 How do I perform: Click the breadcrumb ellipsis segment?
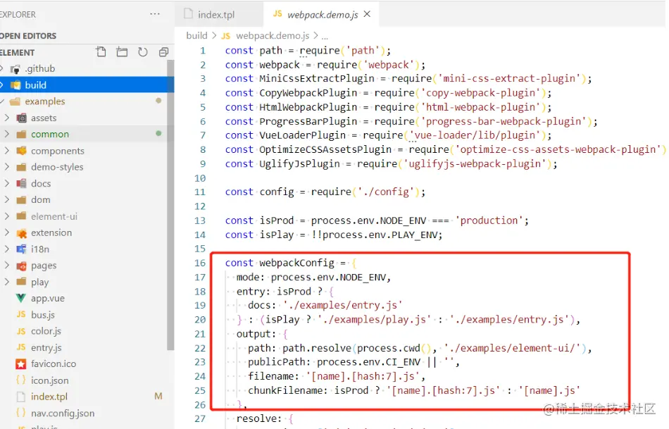point(325,36)
